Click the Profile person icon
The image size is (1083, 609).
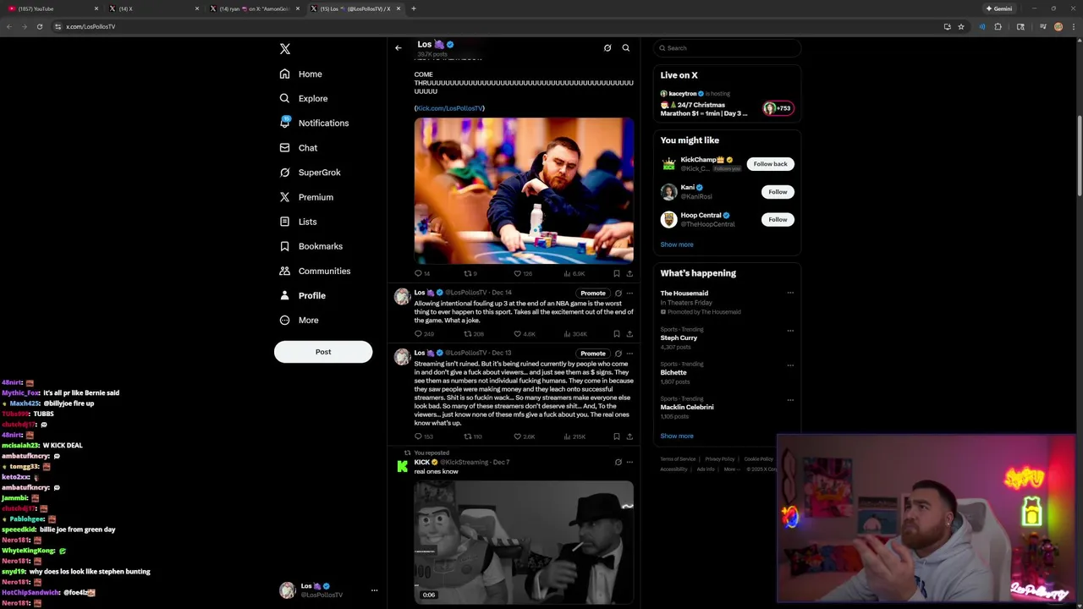click(285, 295)
